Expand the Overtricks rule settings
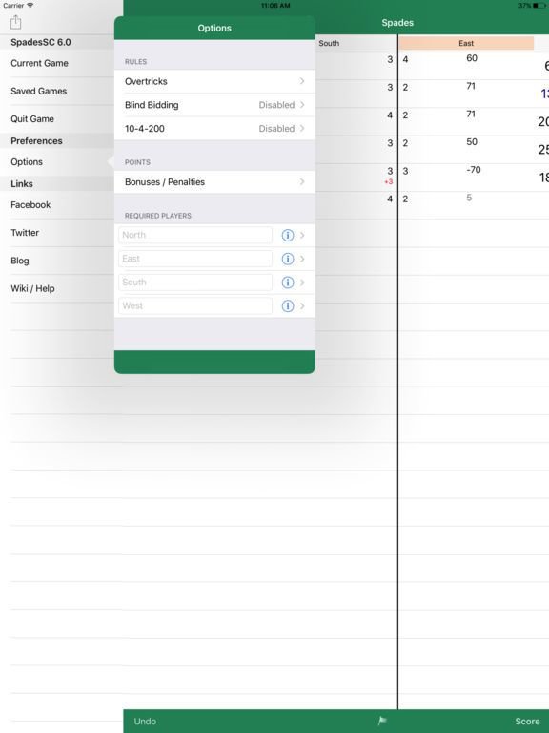549x733 pixels. pos(214,81)
